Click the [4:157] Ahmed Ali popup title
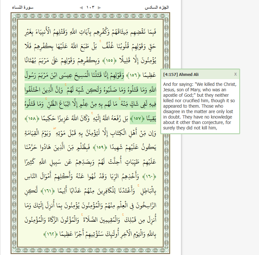The height and width of the screenshot is (255, 259). [x=181, y=75]
